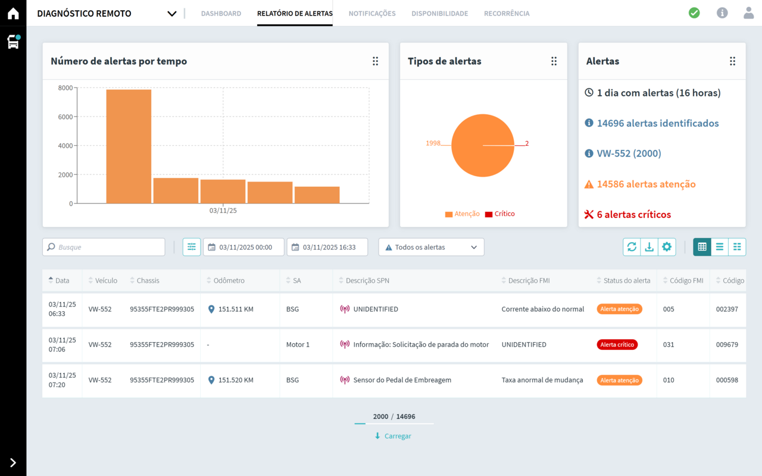The image size is (762, 476).
Task: Click the green status check icon
Action: coord(694,13)
